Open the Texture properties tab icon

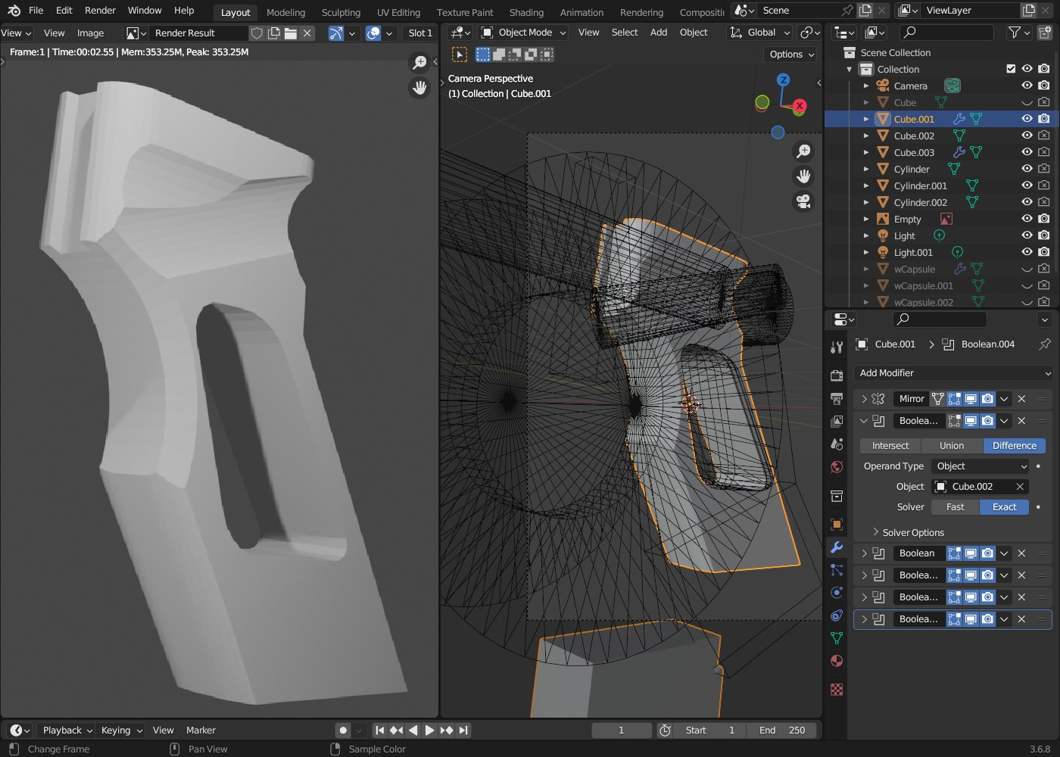point(837,690)
